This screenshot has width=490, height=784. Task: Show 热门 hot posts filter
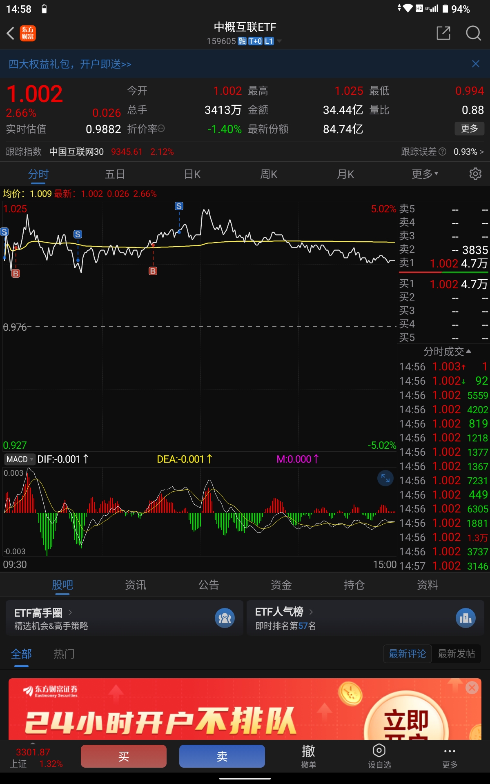[x=64, y=654]
